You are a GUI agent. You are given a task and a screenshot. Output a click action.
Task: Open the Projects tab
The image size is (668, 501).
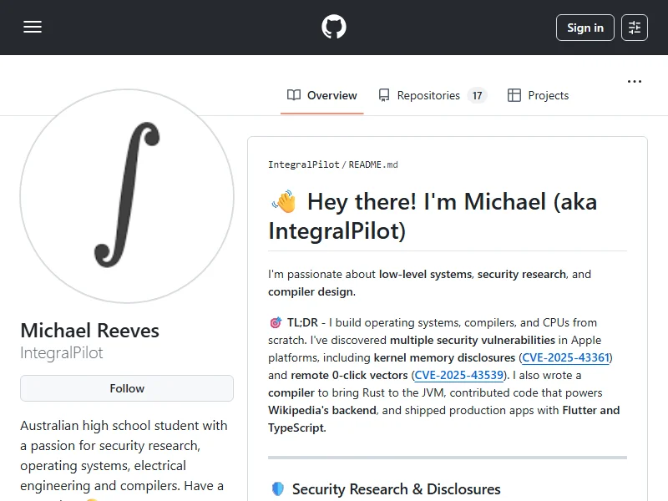[x=539, y=95]
